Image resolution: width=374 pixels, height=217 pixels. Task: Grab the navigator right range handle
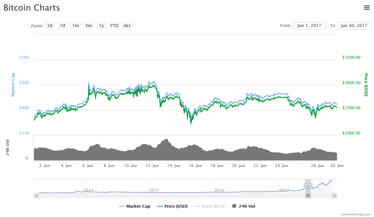311,186
